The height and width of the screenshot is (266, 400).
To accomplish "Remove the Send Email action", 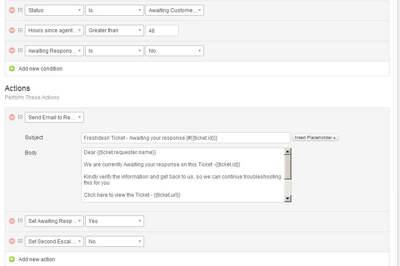I will (12, 118).
